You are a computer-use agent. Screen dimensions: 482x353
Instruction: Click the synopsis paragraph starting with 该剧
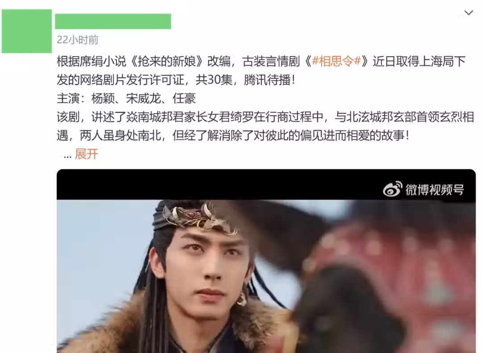pos(265,126)
